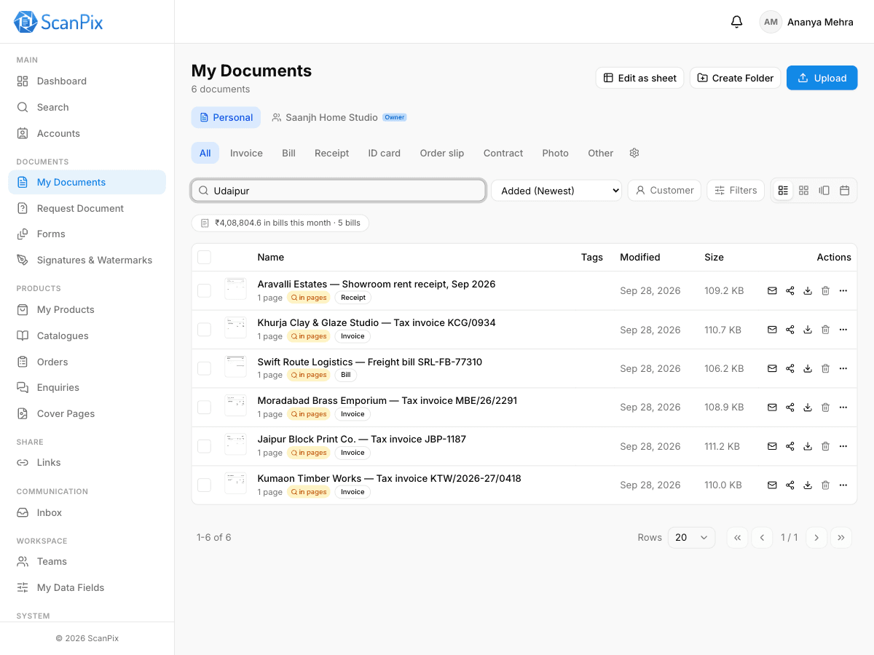Open Ananya Mehra account menu
The width and height of the screenshot is (874, 655).
(806, 22)
